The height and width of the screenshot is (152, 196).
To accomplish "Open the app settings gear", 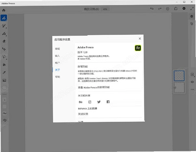I will coord(184,9).
